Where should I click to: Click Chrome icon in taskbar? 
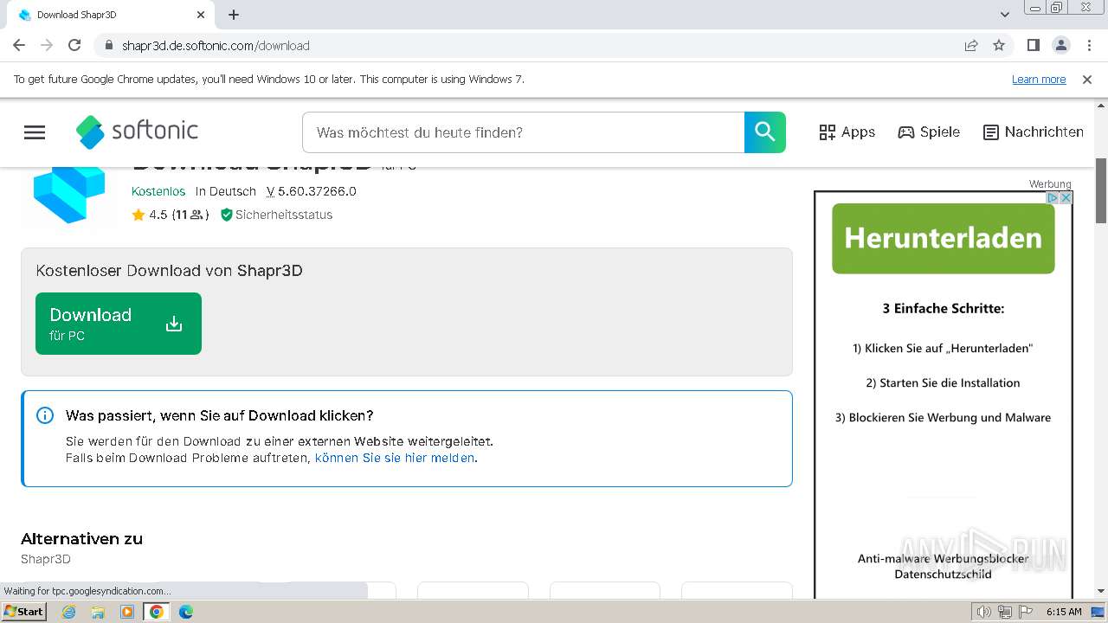(x=157, y=612)
